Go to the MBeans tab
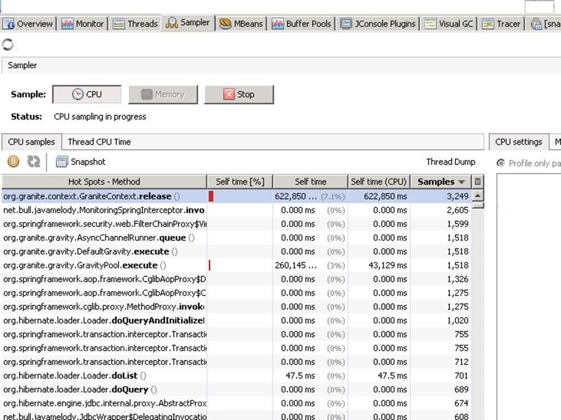Screen dimensions: 561x420 tap(241, 23)
